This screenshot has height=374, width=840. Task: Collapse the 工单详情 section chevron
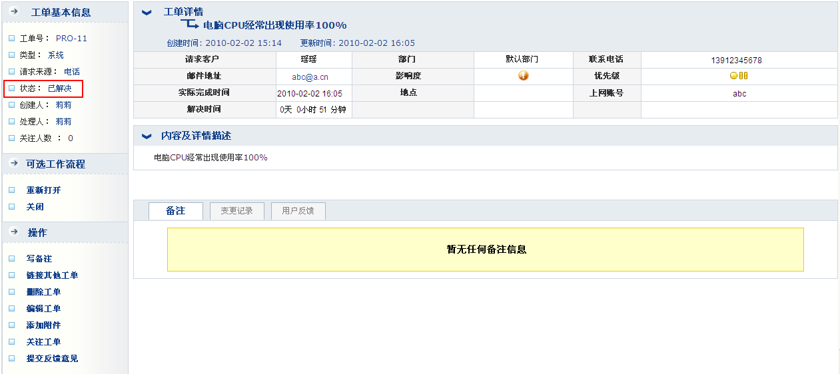[x=147, y=13]
